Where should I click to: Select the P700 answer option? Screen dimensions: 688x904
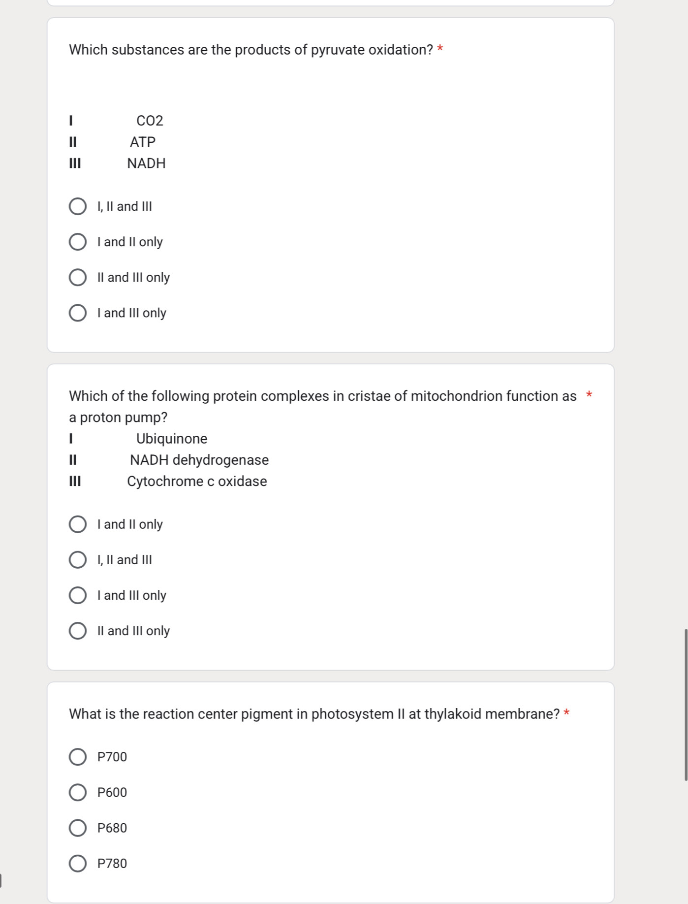[79, 757]
